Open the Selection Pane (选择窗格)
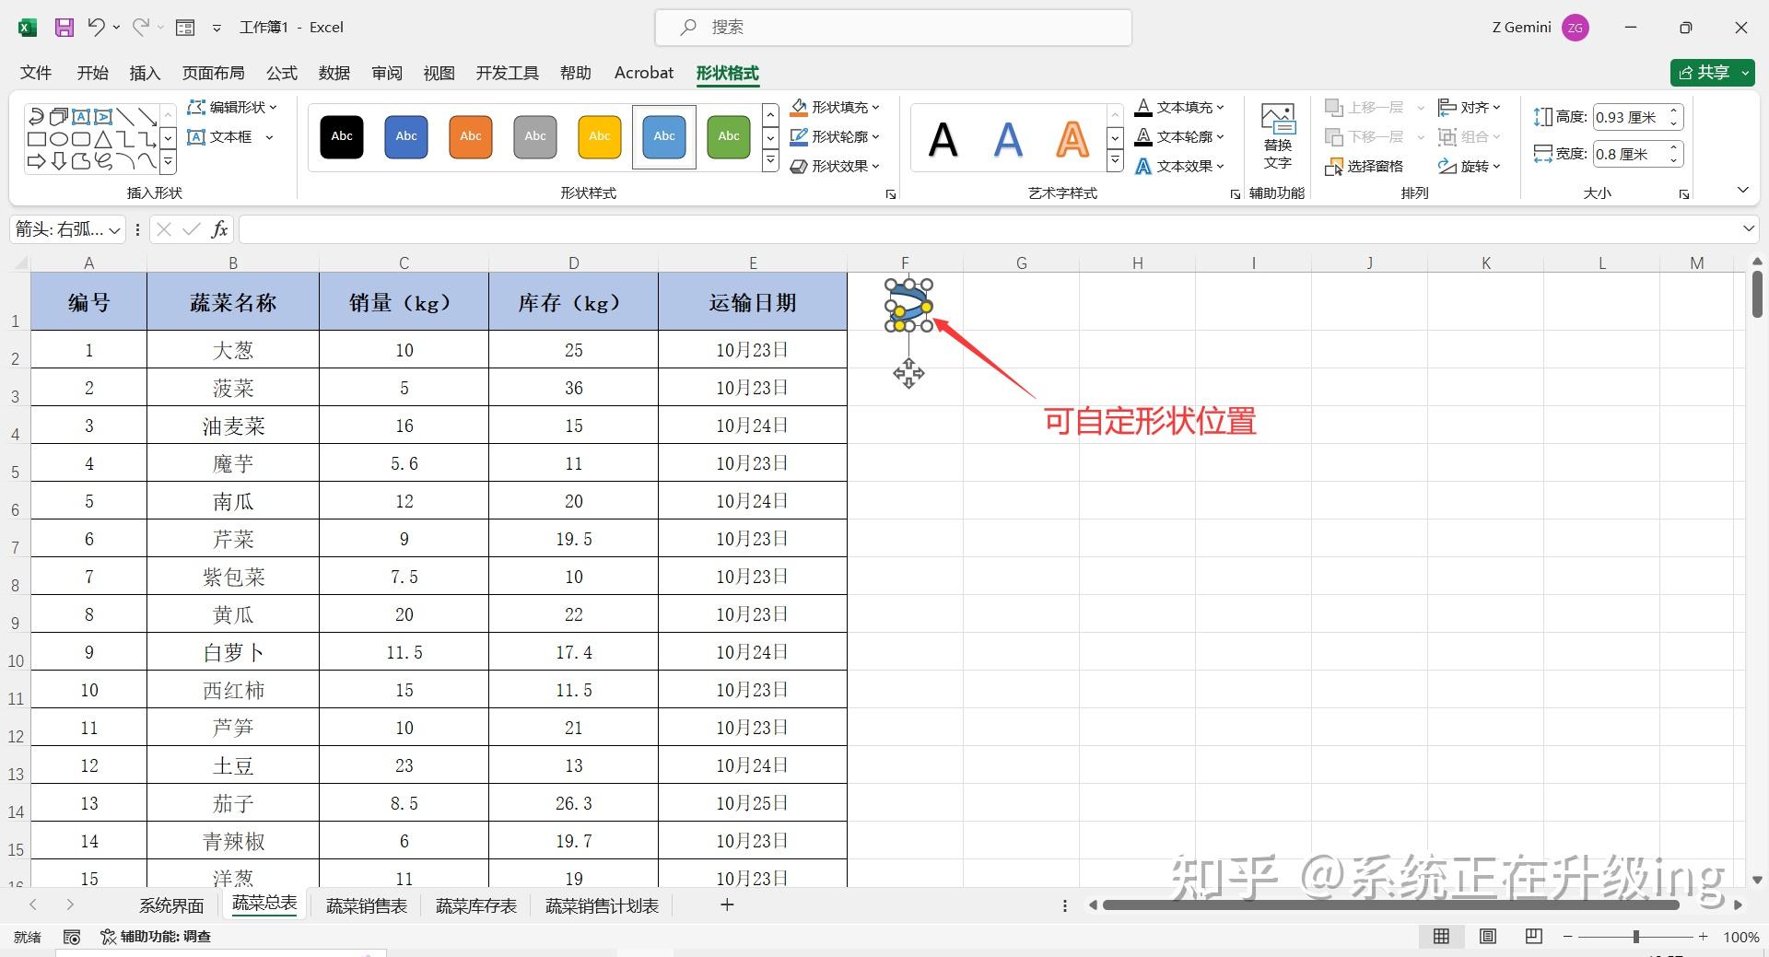Viewport: 1769px width, 957px height. 1365,167
